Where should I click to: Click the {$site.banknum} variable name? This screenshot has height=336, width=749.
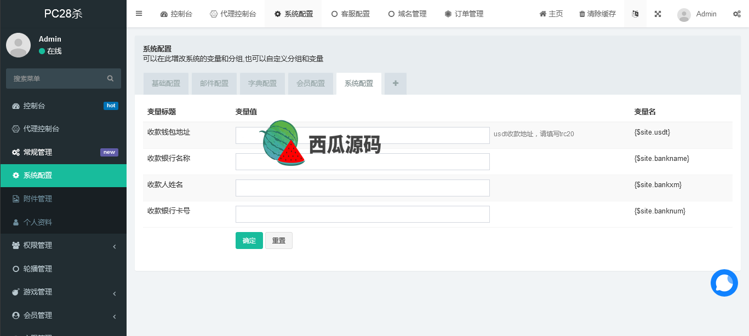click(x=660, y=211)
